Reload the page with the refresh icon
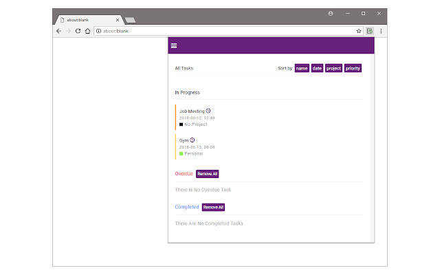The height and width of the screenshot is (275, 440). click(78, 31)
